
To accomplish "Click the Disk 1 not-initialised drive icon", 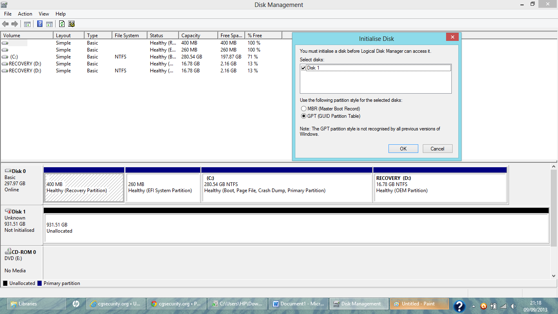I will tap(8, 211).
